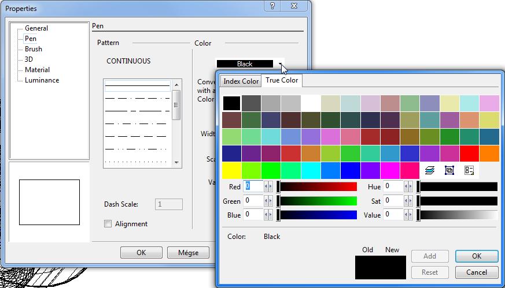
Task: Click the Blue spinner arrows
Action: tap(268, 215)
